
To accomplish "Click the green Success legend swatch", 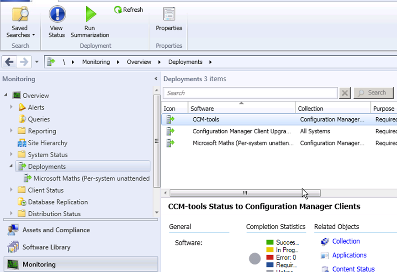I will 270,242.
